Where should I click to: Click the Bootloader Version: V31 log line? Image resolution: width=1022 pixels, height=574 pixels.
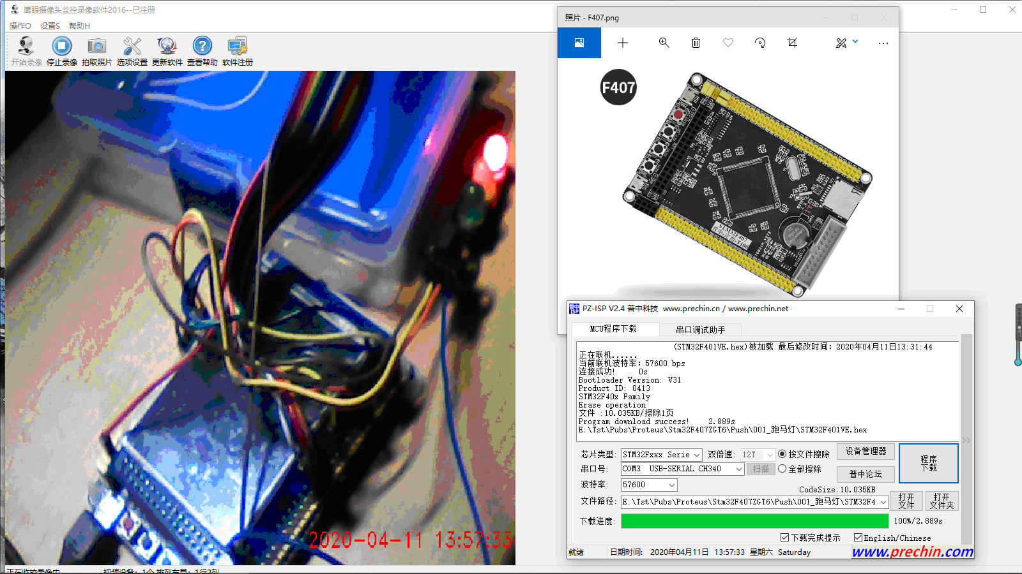tap(630, 380)
